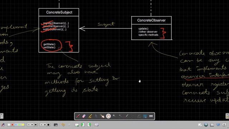The image size is (229, 129).
Task: Choose the light blue pen color
Action: pos(16,125)
